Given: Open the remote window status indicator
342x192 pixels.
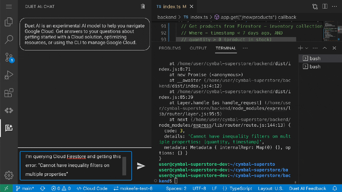Looking at the screenshot, I should coord(6,188).
